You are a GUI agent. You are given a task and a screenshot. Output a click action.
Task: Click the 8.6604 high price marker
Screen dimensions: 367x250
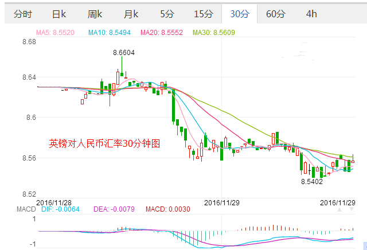123,52
